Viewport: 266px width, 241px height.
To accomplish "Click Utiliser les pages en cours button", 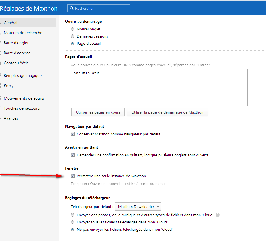I will pyautogui.click(x=98, y=112).
